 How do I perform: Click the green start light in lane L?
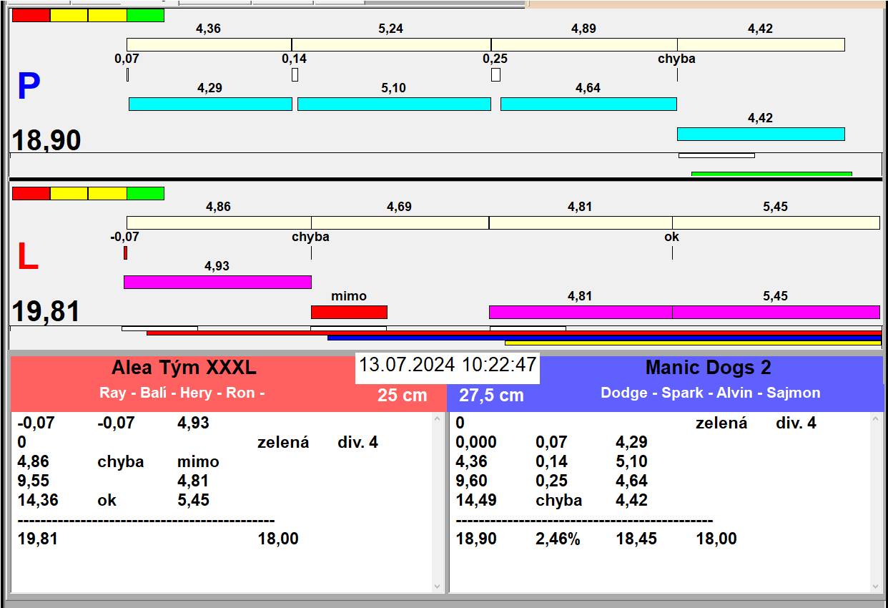145,193
